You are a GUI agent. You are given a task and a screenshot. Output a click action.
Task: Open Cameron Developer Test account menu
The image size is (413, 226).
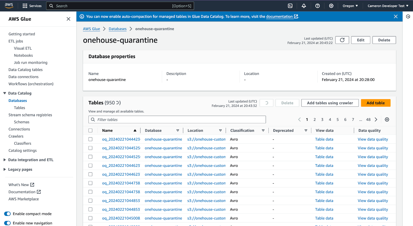tap(388, 6)
